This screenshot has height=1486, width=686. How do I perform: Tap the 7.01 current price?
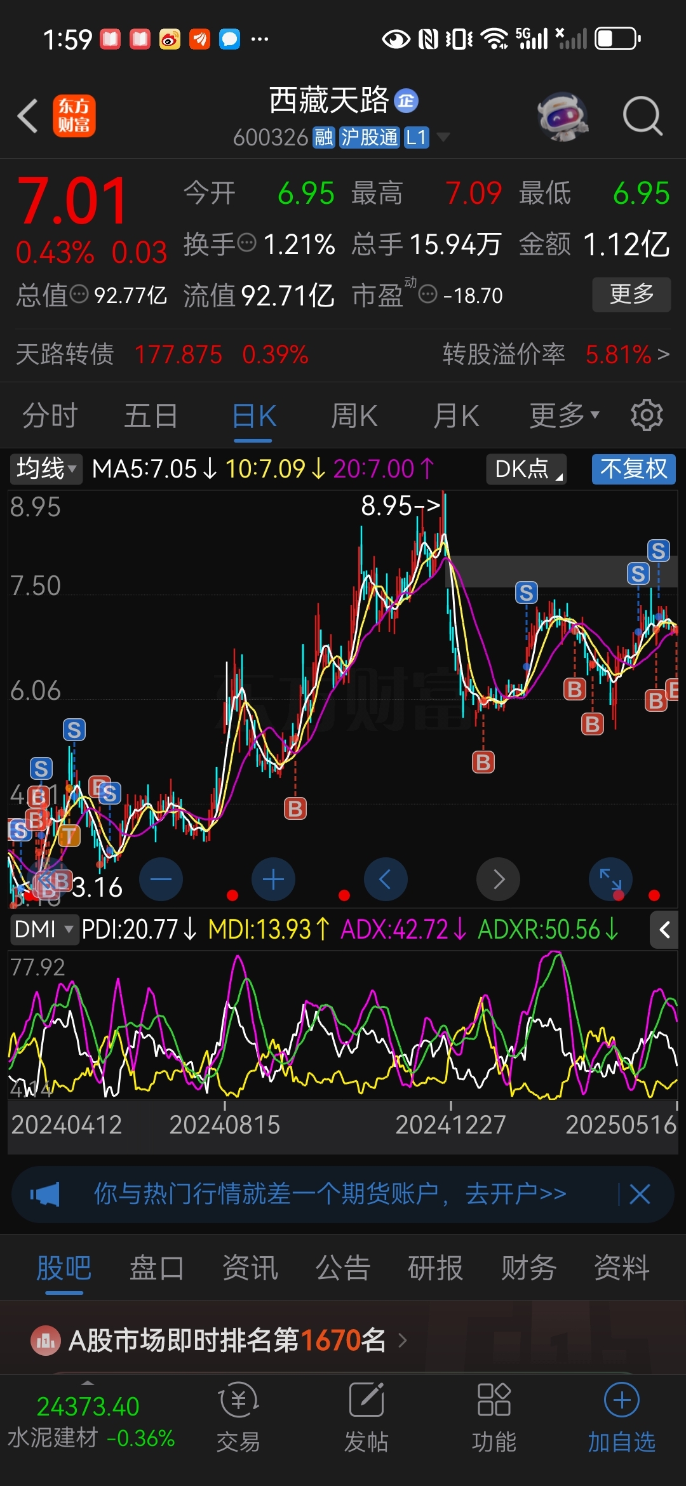point(72,201)
